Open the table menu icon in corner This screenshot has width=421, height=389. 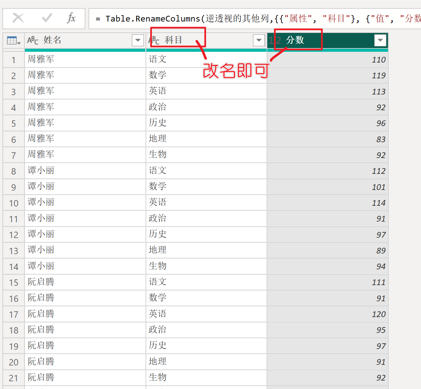[14, 41]
